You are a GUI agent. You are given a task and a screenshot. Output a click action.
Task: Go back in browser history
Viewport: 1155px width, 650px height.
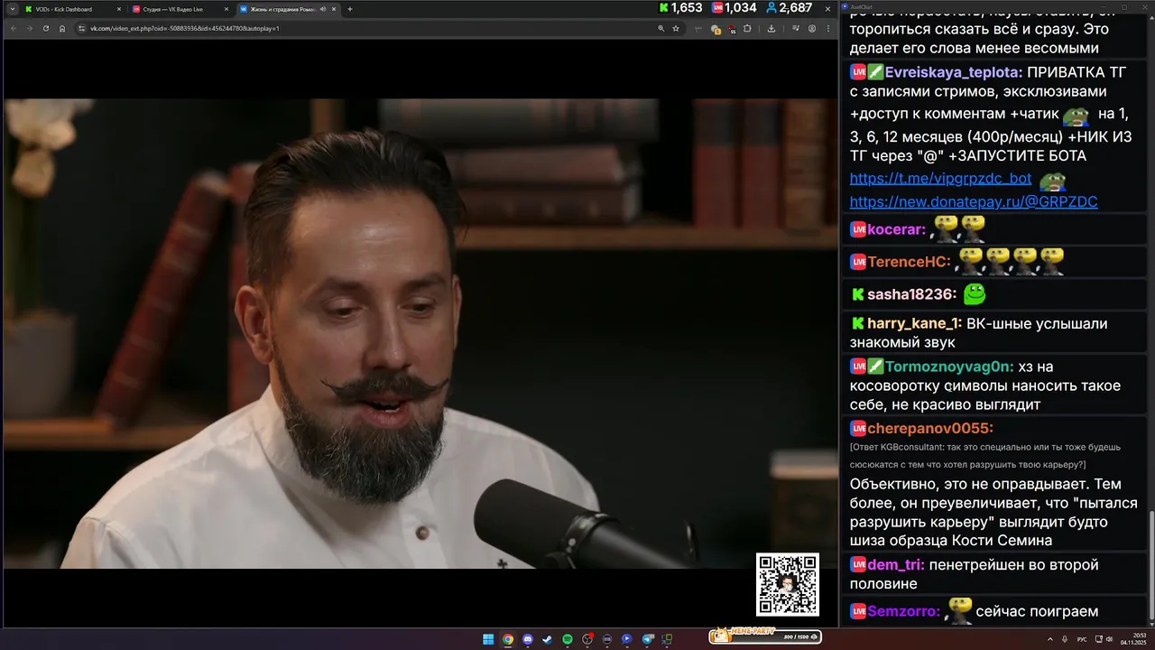(13, 28)
